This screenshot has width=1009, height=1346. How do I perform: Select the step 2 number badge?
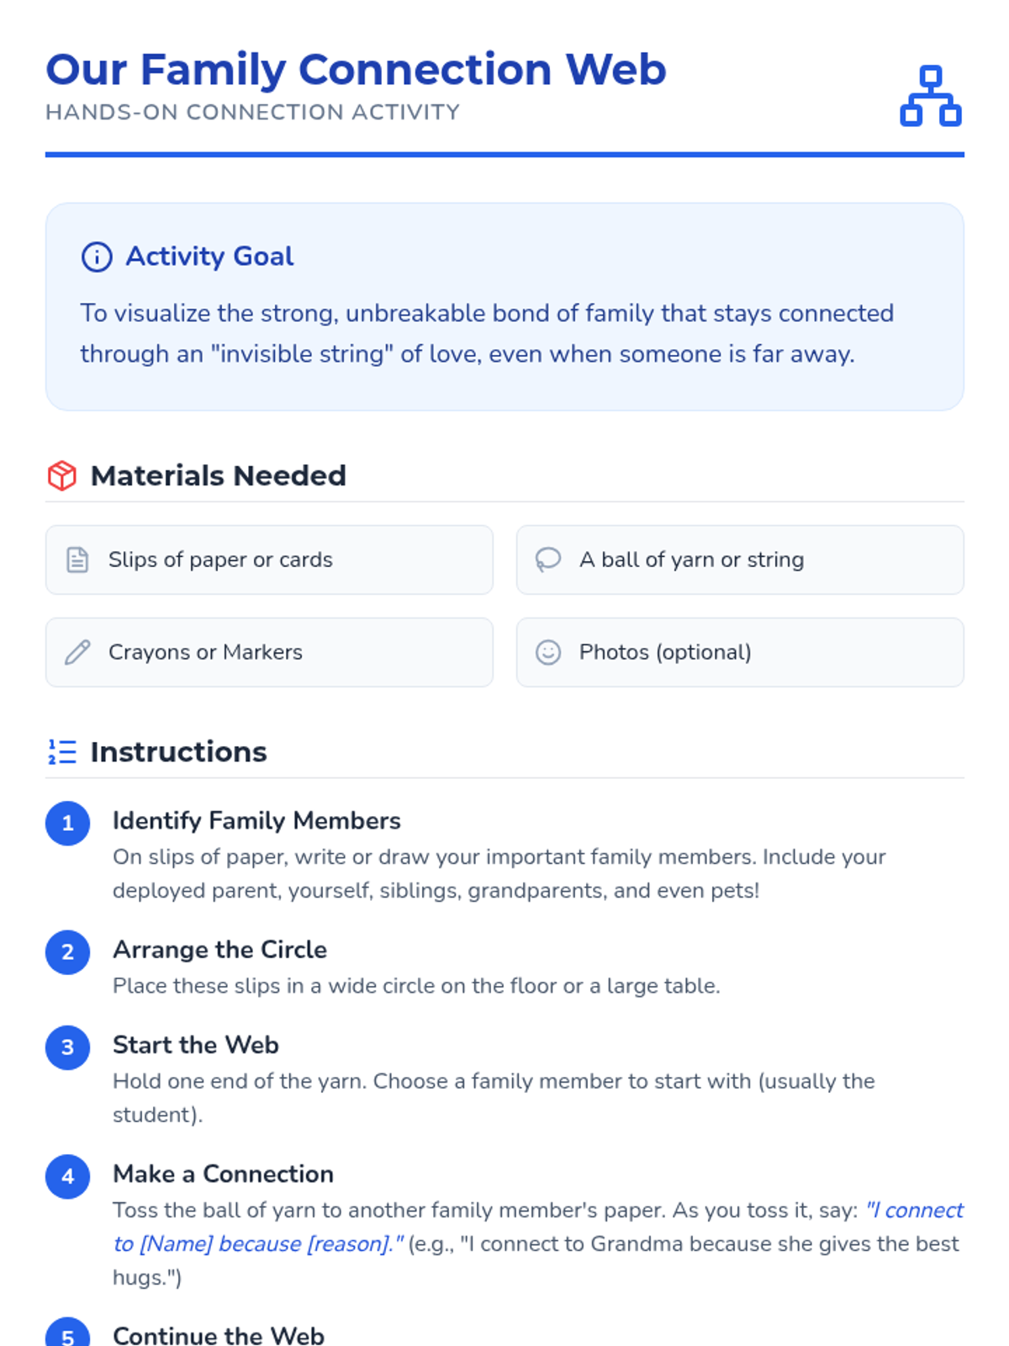pos(68,951)
